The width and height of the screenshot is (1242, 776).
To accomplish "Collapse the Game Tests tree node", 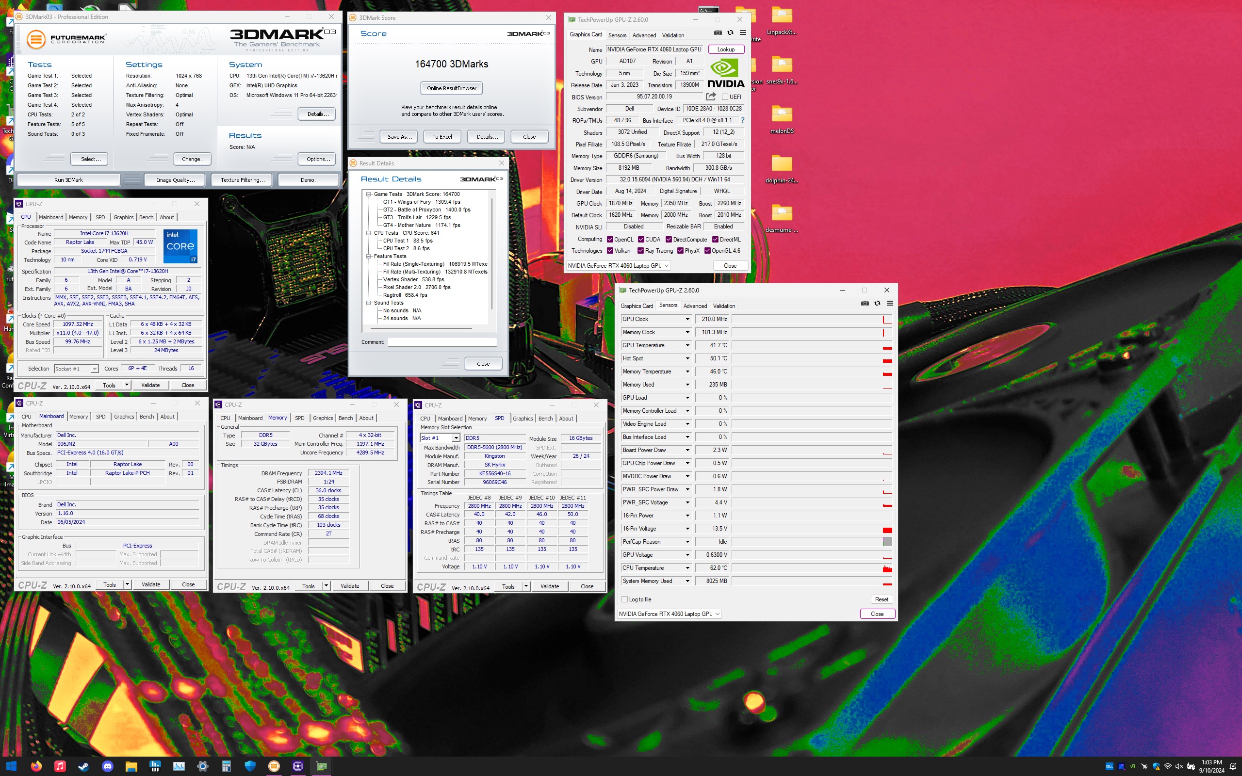I will tap(369, 194).
